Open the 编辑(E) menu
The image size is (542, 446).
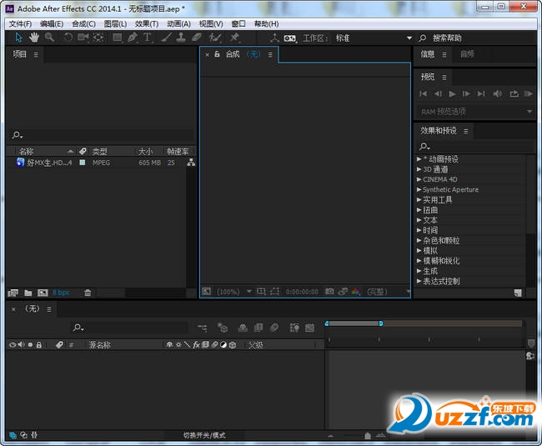52,24
